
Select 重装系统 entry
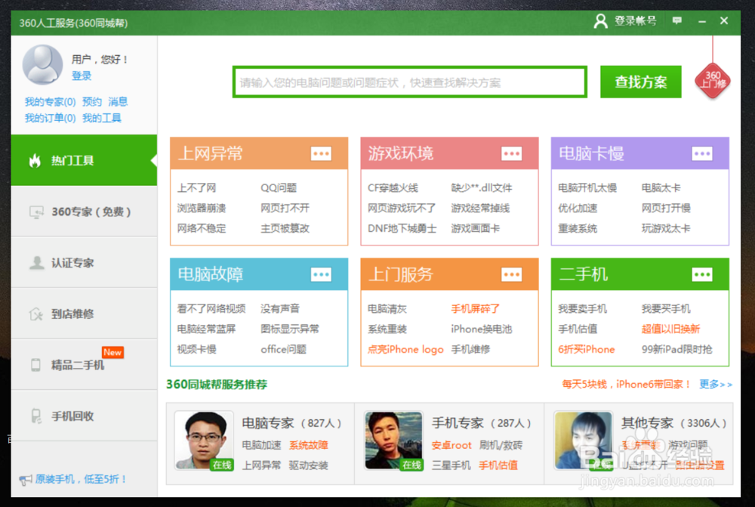coord(578,228)
